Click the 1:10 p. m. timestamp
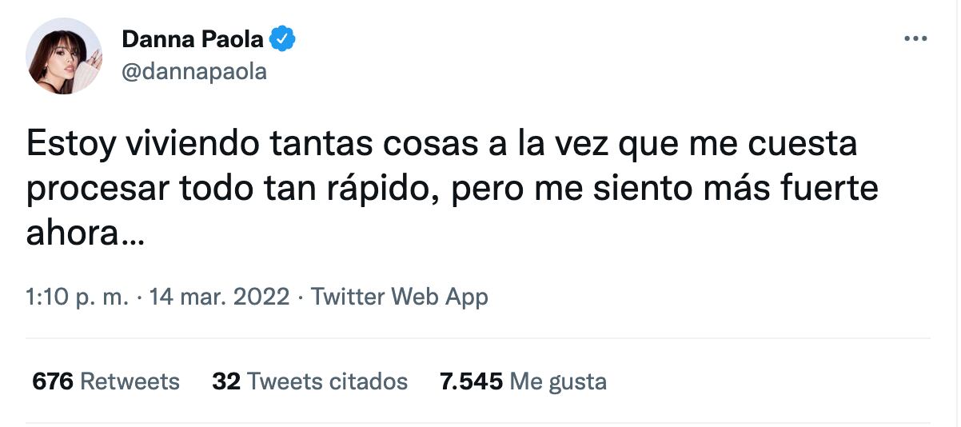 point(77,297)
